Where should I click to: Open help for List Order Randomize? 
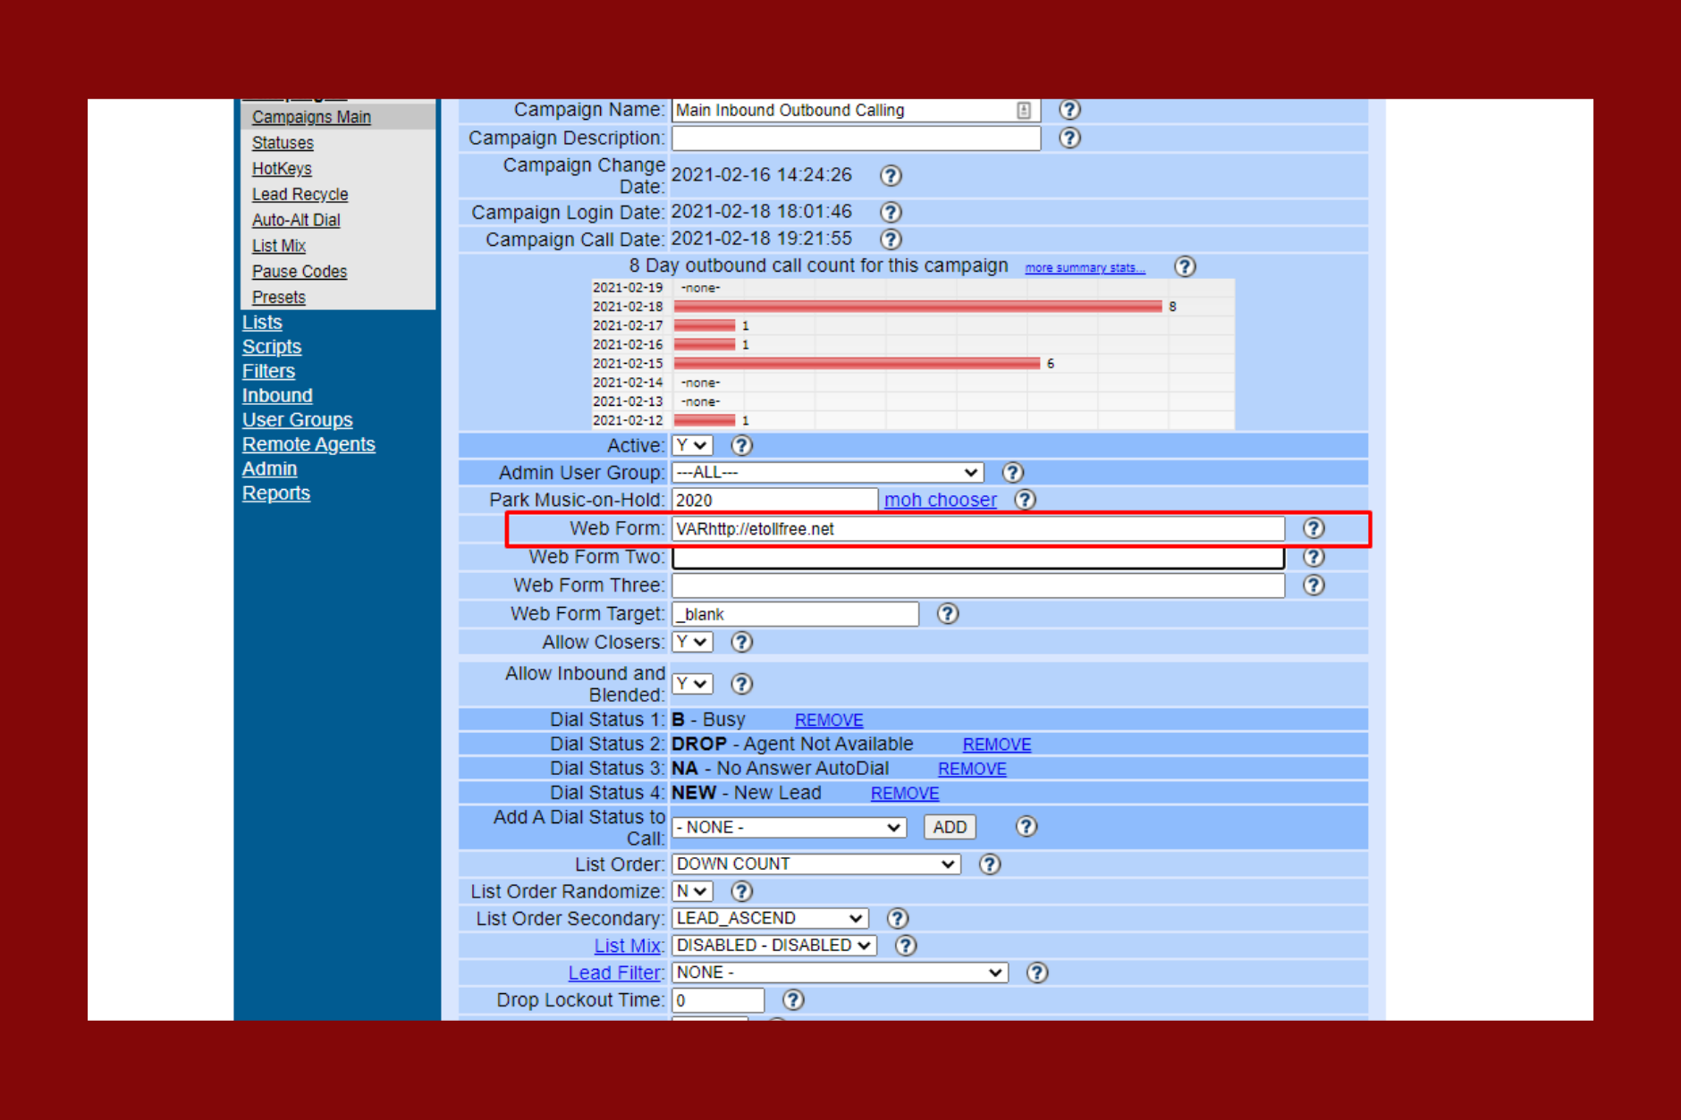[741, 891]
